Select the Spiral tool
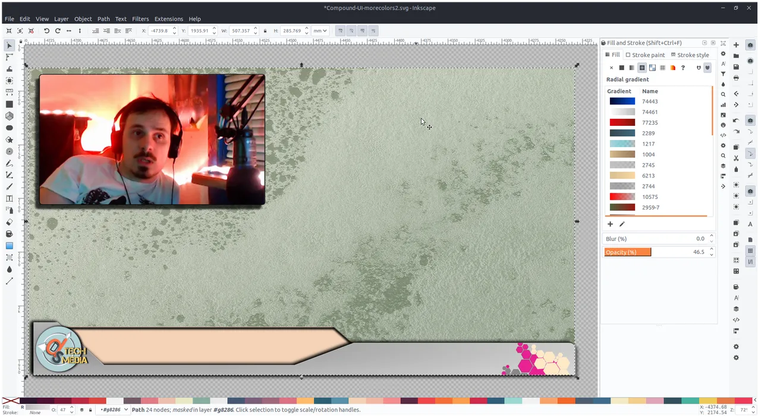761x419 pixels. (9, 151)
